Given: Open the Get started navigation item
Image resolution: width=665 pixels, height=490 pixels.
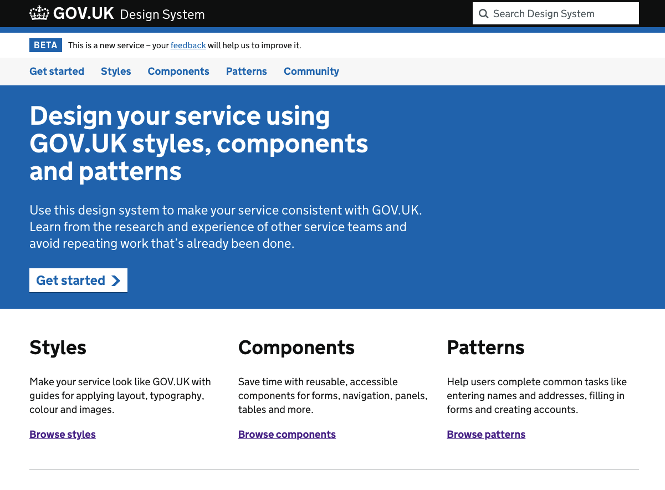Looking at the screenshot, I should [57, 72].
